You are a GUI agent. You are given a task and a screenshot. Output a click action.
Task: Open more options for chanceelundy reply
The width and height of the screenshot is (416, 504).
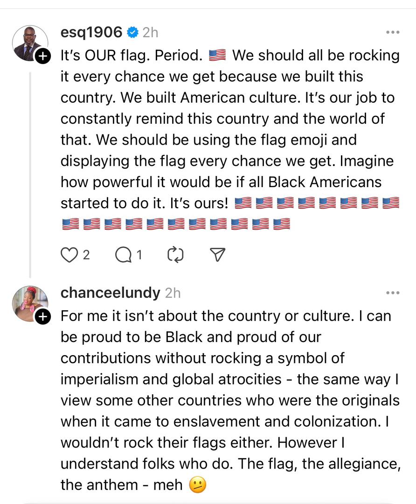(x=393, y=293)
